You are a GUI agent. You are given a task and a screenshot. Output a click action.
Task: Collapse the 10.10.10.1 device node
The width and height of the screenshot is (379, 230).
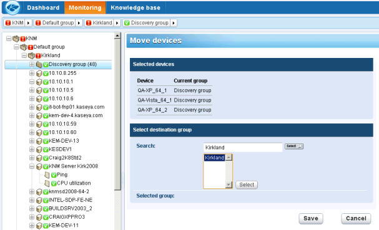[32, 82]
